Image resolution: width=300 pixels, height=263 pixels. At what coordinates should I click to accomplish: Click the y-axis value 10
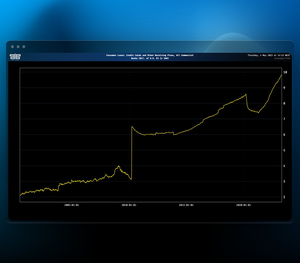(x=285, y=72)
